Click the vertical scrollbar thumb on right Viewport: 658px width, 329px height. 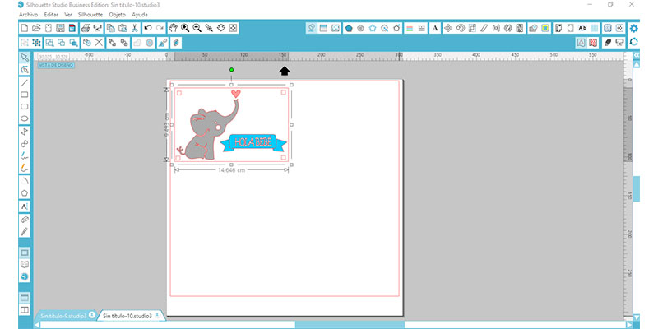click(636, 189)
